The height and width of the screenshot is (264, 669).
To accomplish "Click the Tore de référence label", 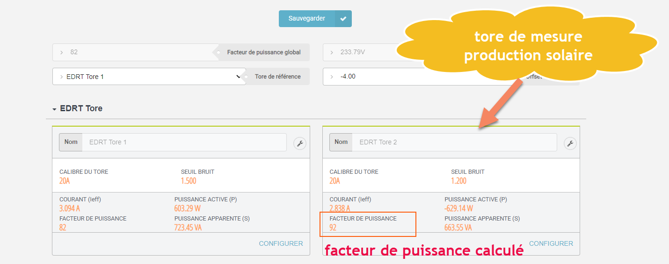I will pyautogui.click(x=278, y=77).
